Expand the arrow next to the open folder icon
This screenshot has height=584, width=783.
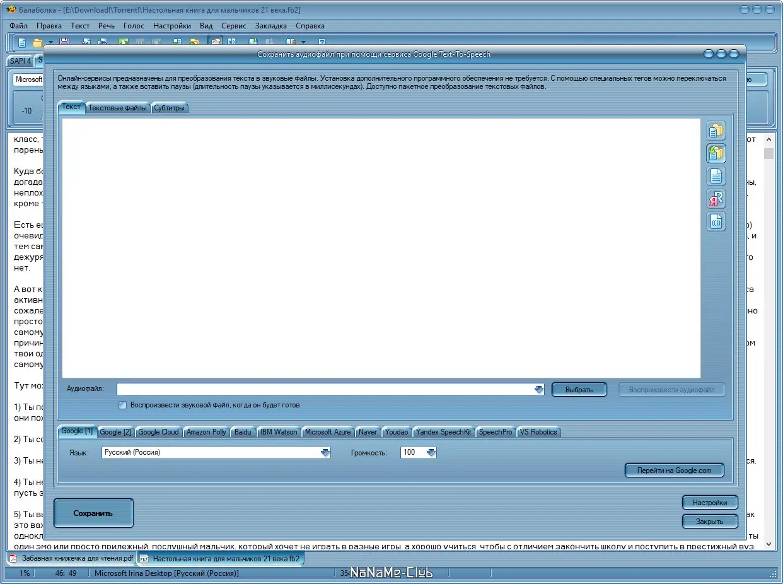pyautogui.click(x=50, y=42)
